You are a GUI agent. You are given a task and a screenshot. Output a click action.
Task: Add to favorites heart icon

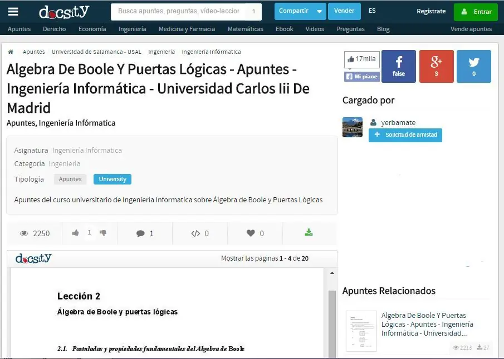[x=251, y=233]
